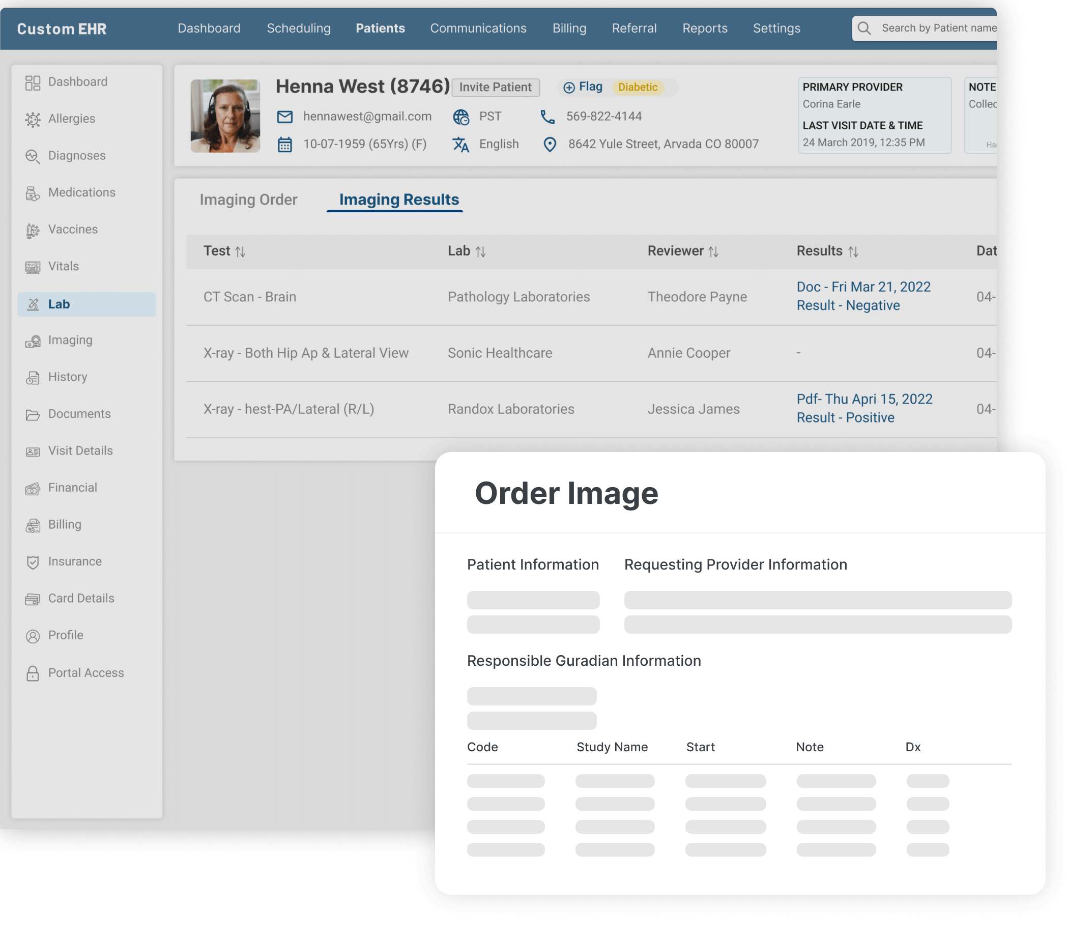Sort the Test column using its arrows
Image resolution: width=1067 pixels, height=934 pixels.
241,251
